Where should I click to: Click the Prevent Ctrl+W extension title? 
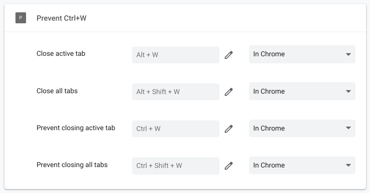pyautogui.click(x=61, y=18)
